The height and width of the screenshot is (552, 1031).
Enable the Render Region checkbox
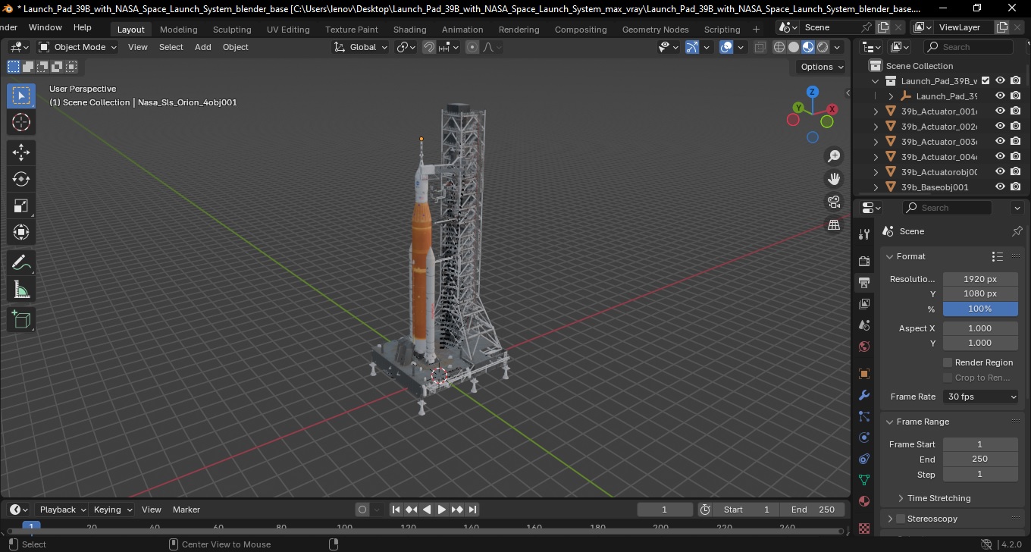tap(948, 362)
